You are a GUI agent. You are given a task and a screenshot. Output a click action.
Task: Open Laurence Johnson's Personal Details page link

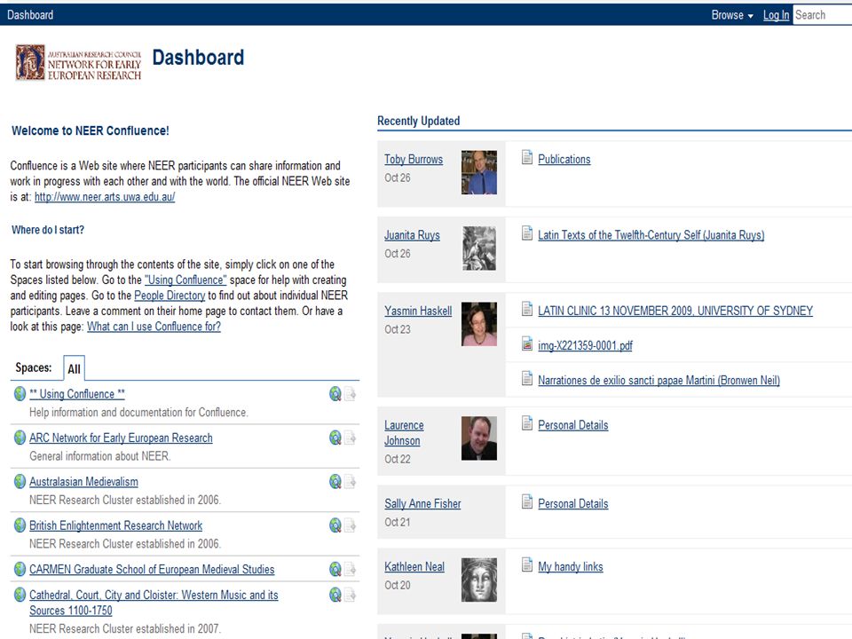[x=572, y=425]
